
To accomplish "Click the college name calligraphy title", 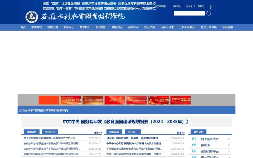I will click(x=82, y=16).
